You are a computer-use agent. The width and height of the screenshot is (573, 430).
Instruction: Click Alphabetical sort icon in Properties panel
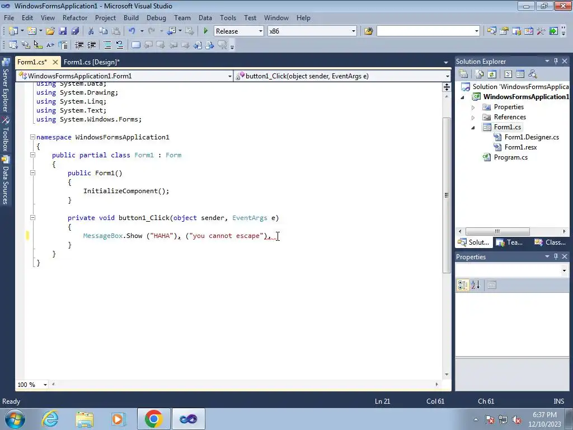pyautogui.click(x=475, y=285)
